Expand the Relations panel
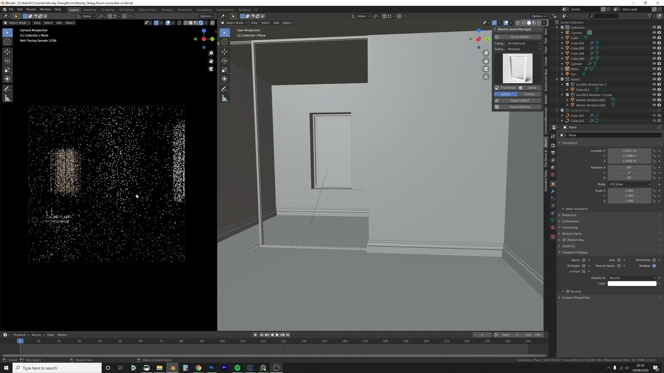The image size is (664, 373). click(569, 215)
